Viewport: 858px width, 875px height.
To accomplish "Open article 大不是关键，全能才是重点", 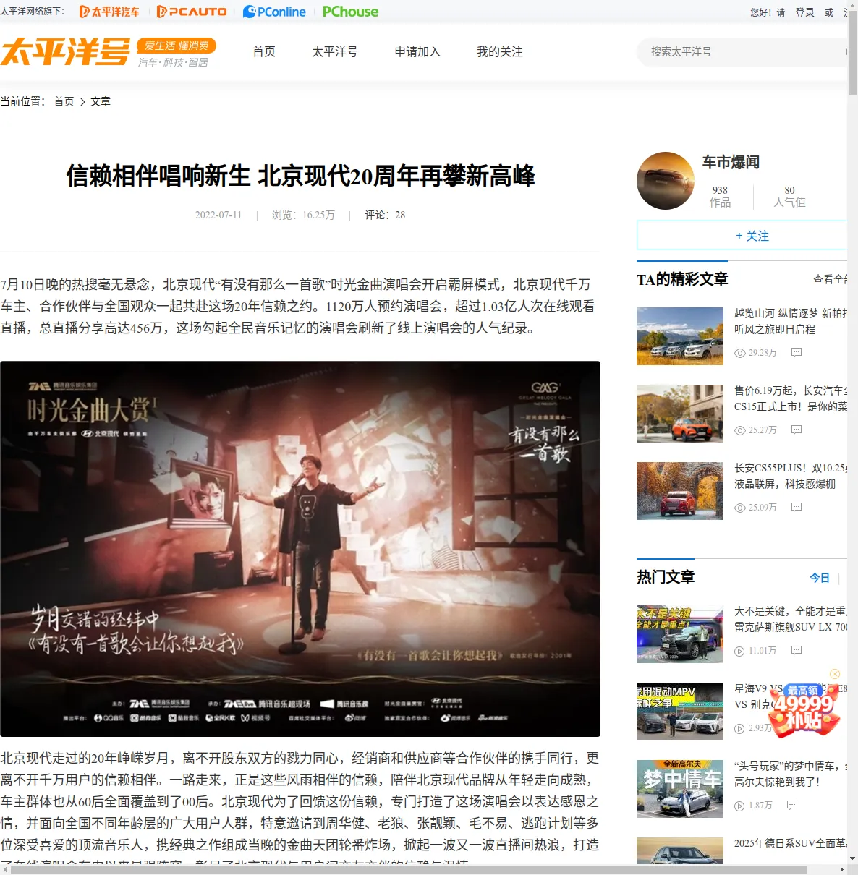I will (791, 619).
